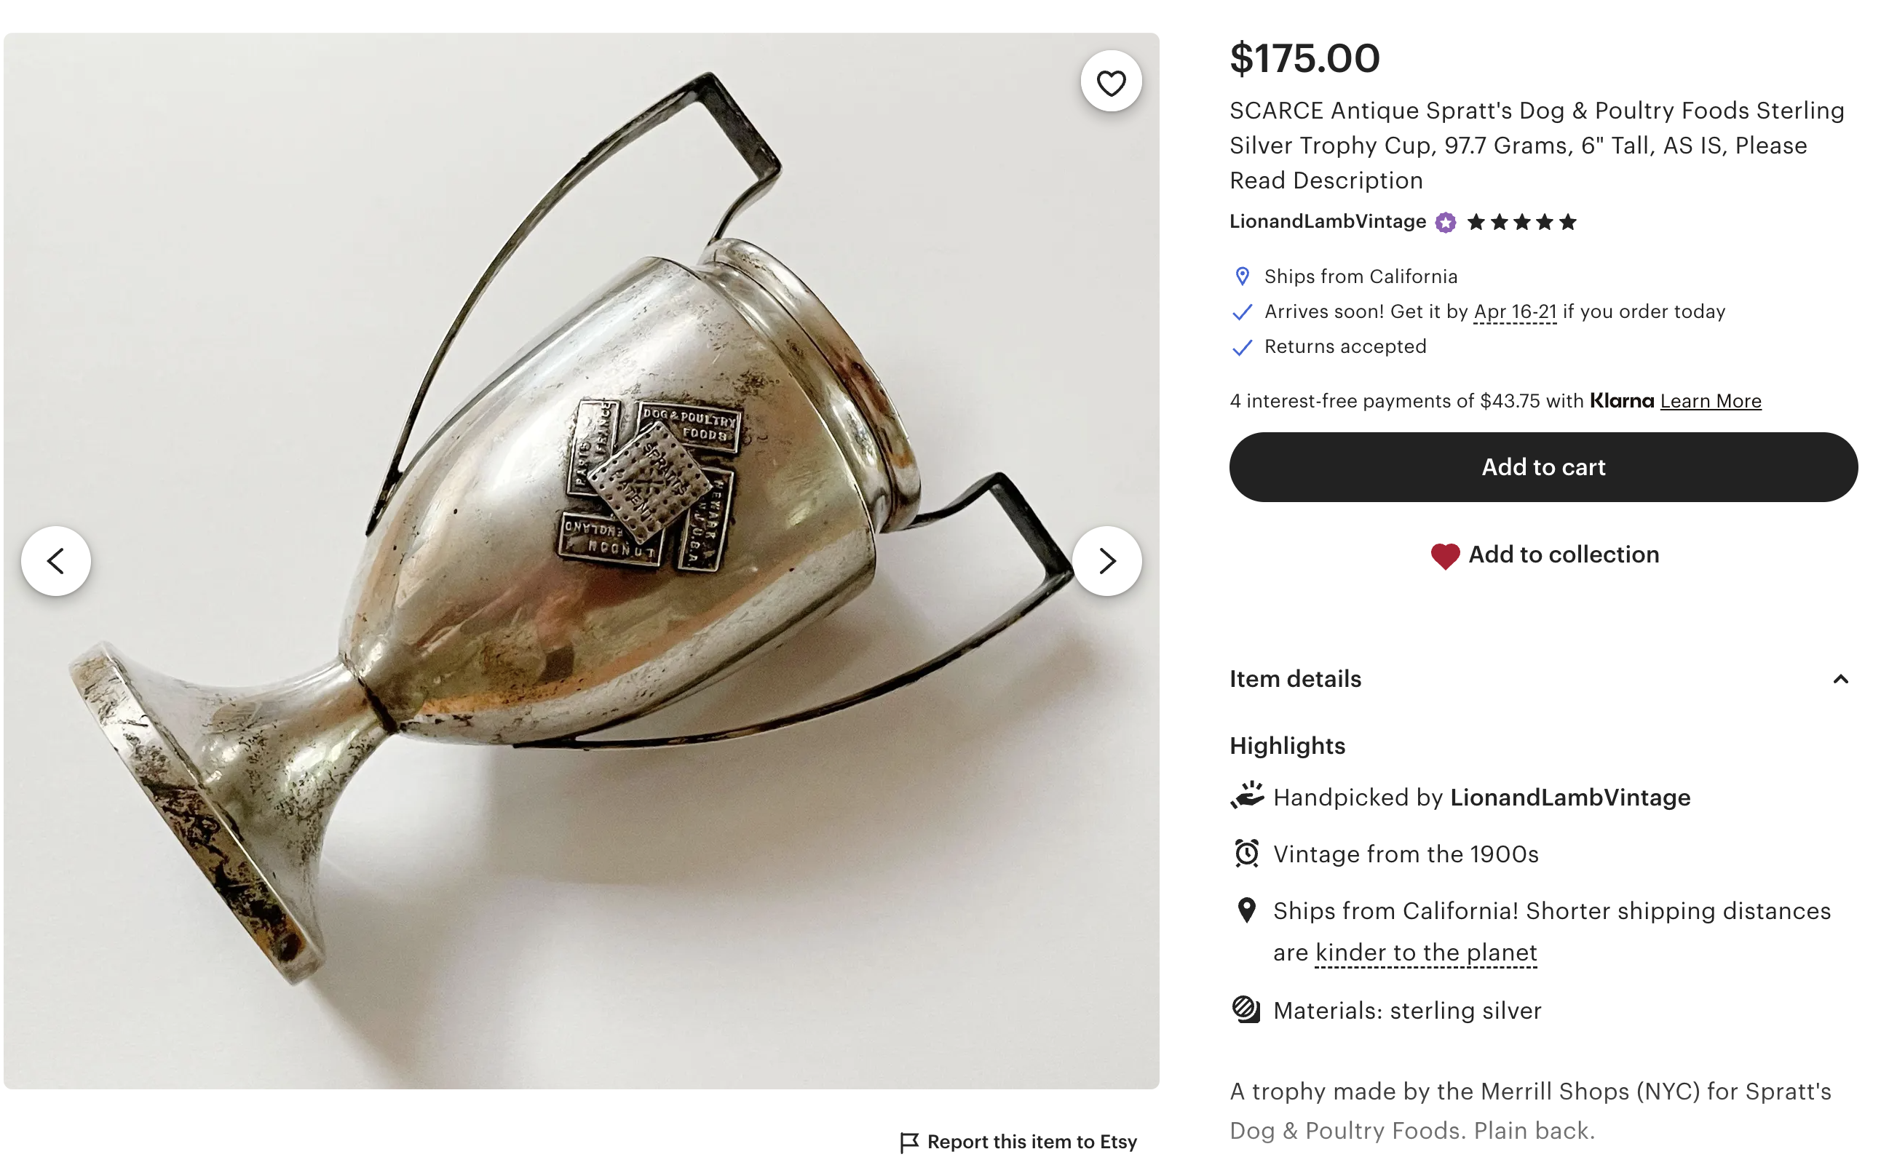Click the materials icon beside sterling silver

[1247, 1010]
